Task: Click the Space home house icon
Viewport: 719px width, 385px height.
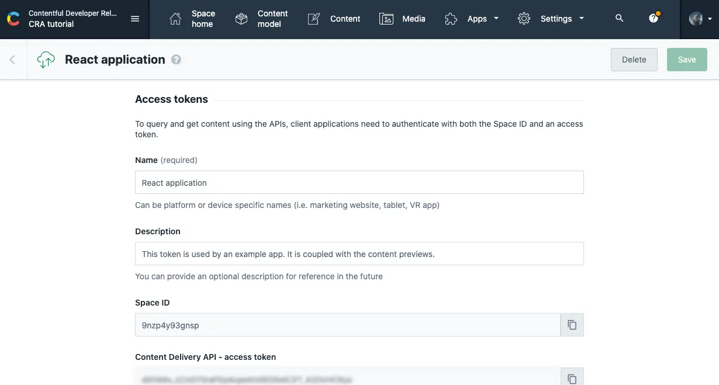Action: pyautogui.click(x=175, y=19)
